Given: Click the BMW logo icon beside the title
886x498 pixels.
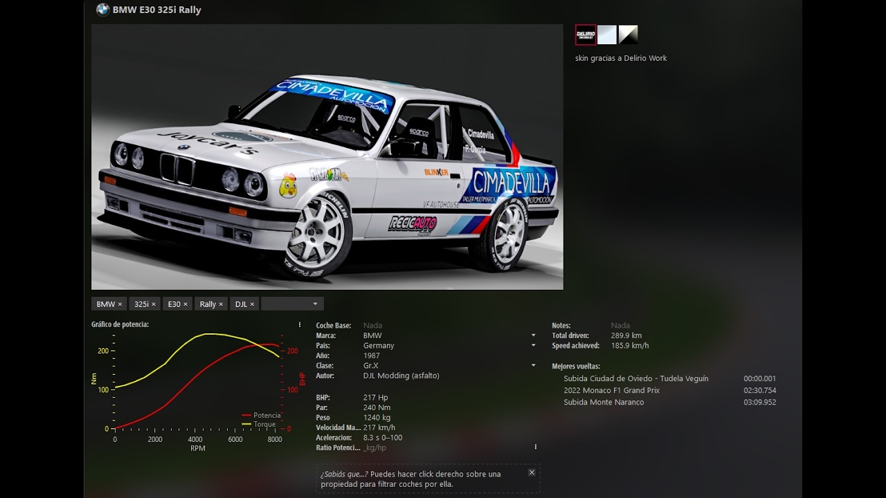Looking at the screenshot, I should (x=102, y=10).
